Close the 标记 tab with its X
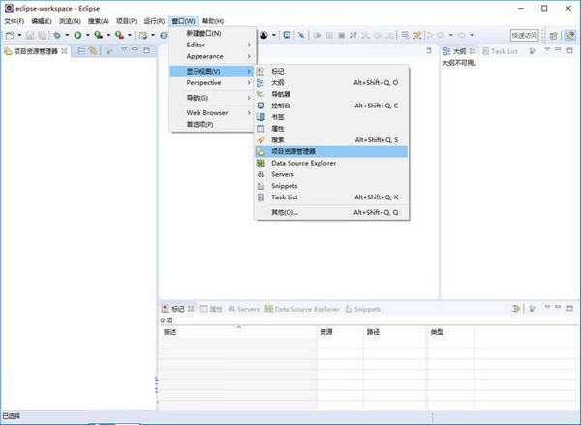The image size is (581, 425). point(191,309)
